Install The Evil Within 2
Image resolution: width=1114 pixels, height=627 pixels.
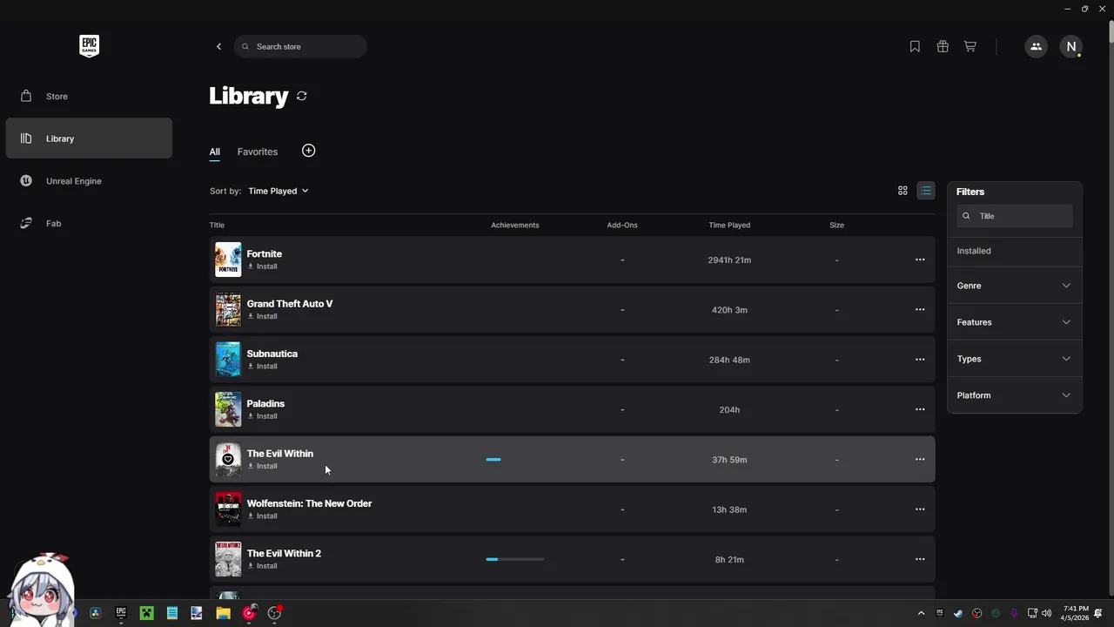(x=263, y=566)
